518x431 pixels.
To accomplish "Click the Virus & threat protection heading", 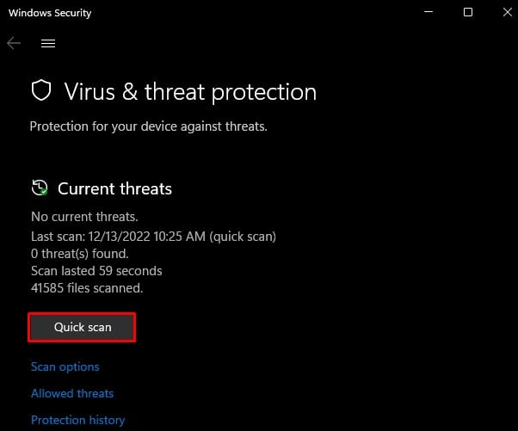I will pyautogui.click(x=190, y=91).
